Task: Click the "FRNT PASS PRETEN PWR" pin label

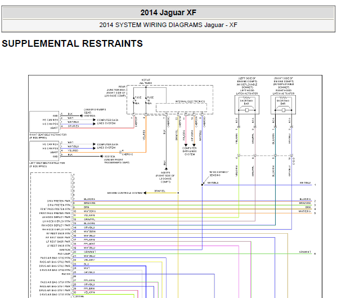Action: point(55,214)
